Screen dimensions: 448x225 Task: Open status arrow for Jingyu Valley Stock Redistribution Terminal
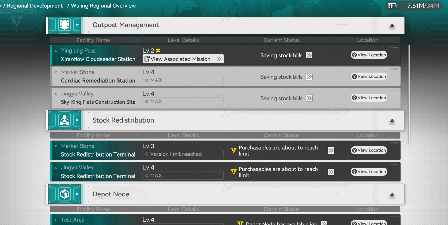pyautogui.click(x=331, y=172)
